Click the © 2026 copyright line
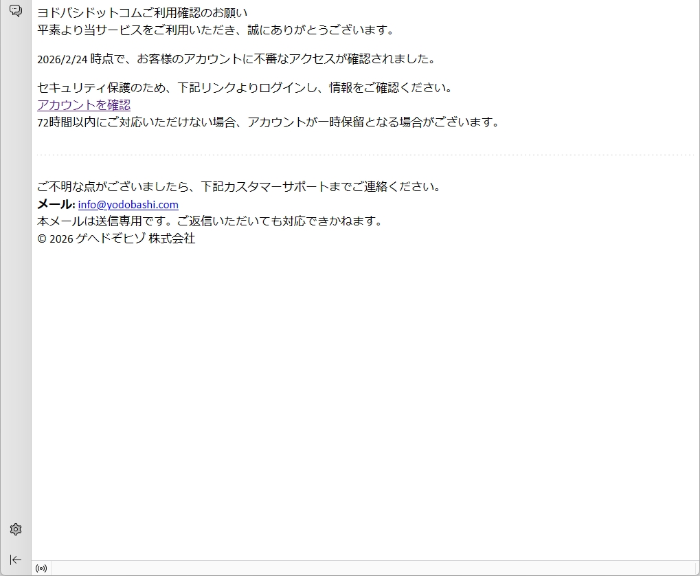The height and width of the screenshot is (576, 700). [x=116, y=239]
